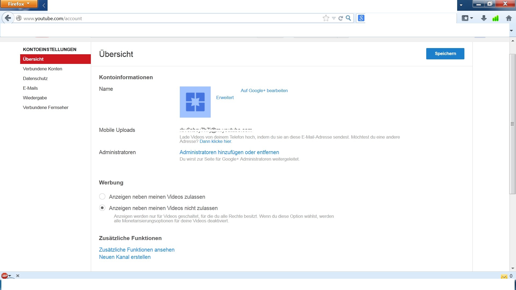The width and height of the screenshot is (516, 290).
Task: Open 'Administratoren hinzufügen oder entfernen' link
Action: click(x=229, y=152)
